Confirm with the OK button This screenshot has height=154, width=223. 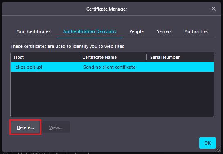pos(207,143)
